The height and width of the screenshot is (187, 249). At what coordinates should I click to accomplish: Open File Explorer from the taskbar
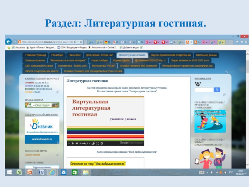click(86, 172)
